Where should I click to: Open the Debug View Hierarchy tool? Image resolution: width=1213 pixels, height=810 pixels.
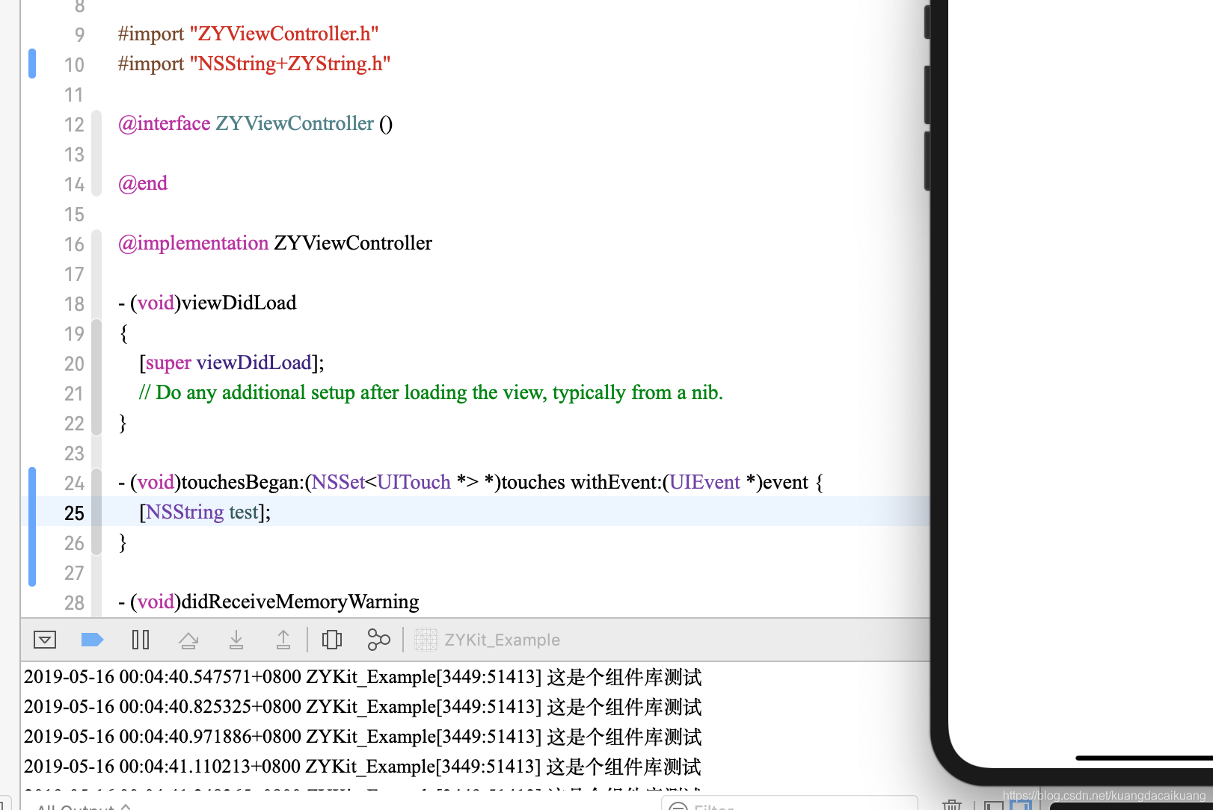(x=331, y=640)
